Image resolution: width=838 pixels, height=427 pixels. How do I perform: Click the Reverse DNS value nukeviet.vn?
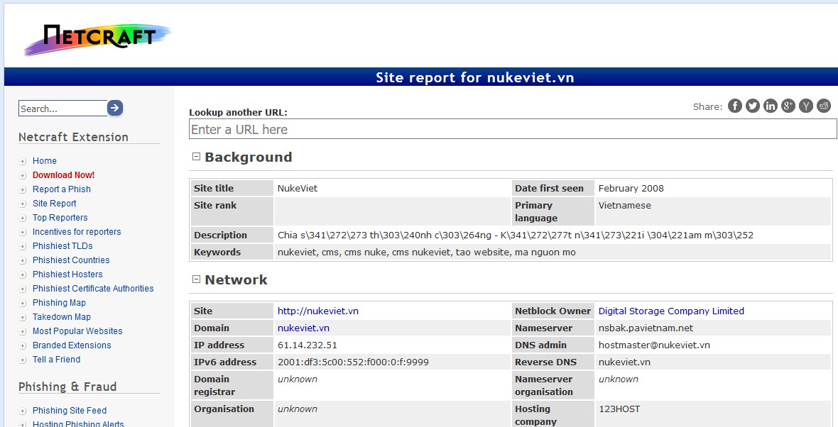(x=624, y=362)
